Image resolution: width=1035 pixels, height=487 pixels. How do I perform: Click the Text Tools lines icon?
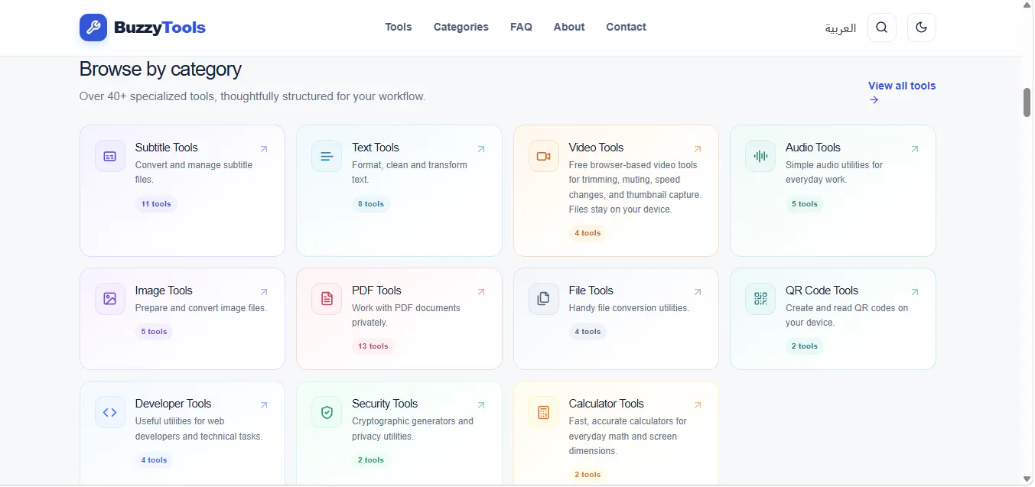327,156
